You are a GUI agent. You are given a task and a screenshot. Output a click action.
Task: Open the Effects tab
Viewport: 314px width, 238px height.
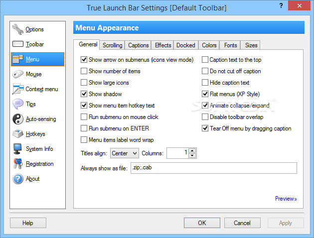pos(163,45)
